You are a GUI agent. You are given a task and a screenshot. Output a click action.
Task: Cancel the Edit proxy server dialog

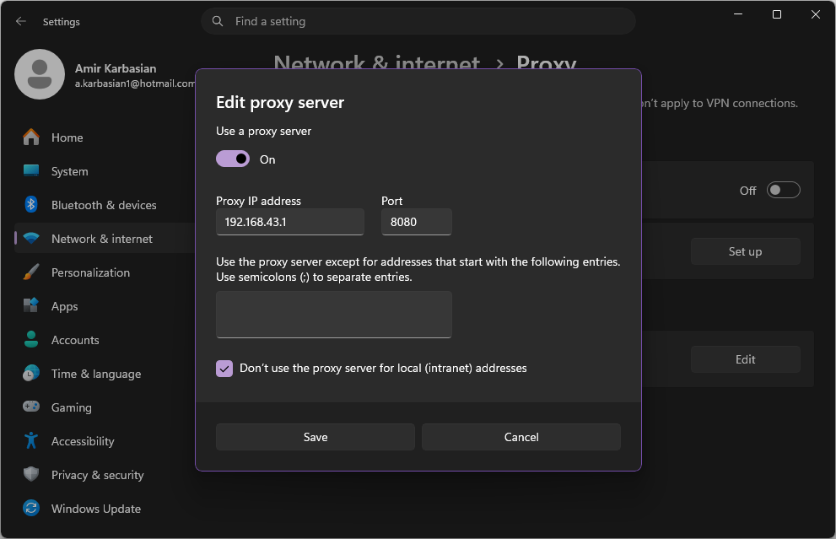[520, 437]
